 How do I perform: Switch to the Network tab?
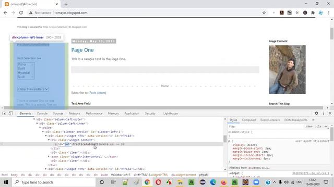pos(75,114)
